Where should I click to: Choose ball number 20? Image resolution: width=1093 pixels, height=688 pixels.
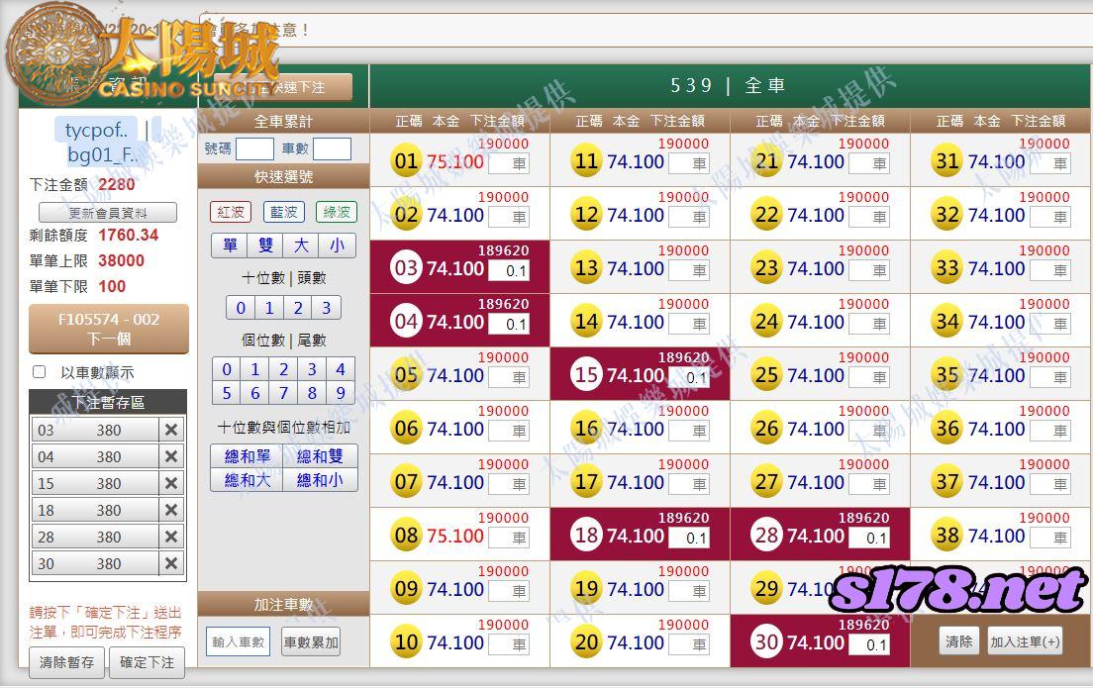(x=586, y=642)
